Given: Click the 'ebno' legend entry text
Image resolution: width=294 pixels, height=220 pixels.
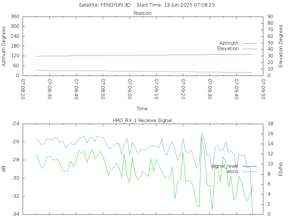Looking at the screenshot, I should 233,172.
